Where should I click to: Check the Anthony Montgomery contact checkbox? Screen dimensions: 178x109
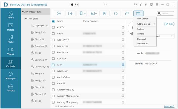pos(53,102)
